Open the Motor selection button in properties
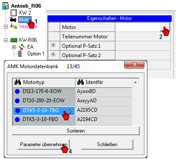Screen dimensions: 176x159 (165, 27)
